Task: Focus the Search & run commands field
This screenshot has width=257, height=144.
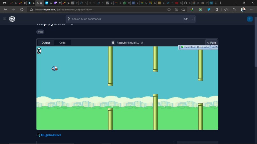Action: [131, 19]
